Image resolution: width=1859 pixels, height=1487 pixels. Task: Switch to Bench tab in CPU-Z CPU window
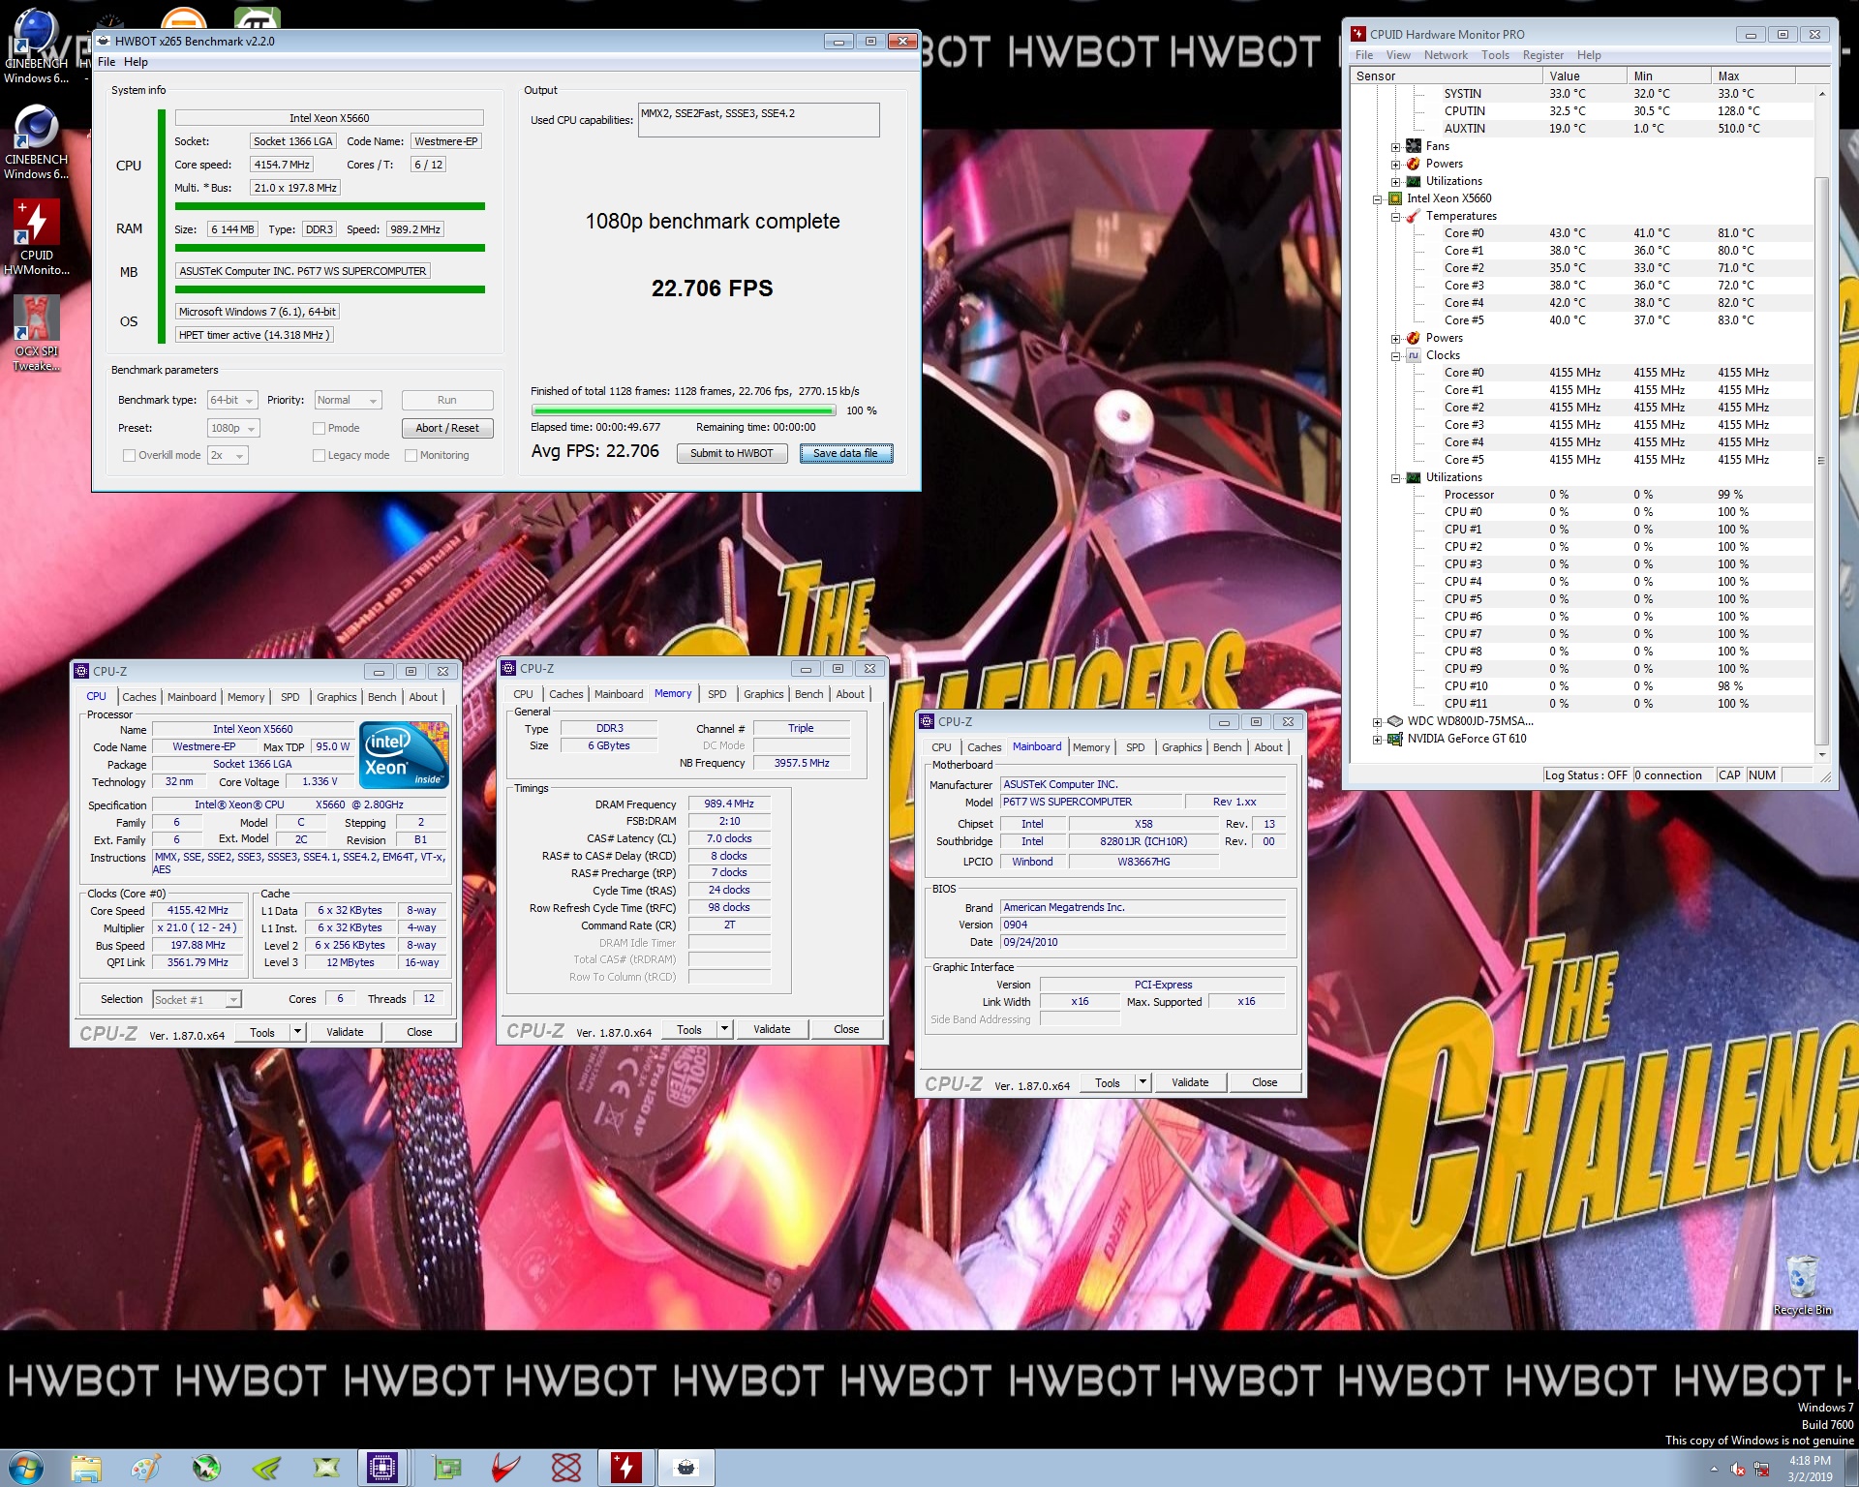[x=381, y=697]
